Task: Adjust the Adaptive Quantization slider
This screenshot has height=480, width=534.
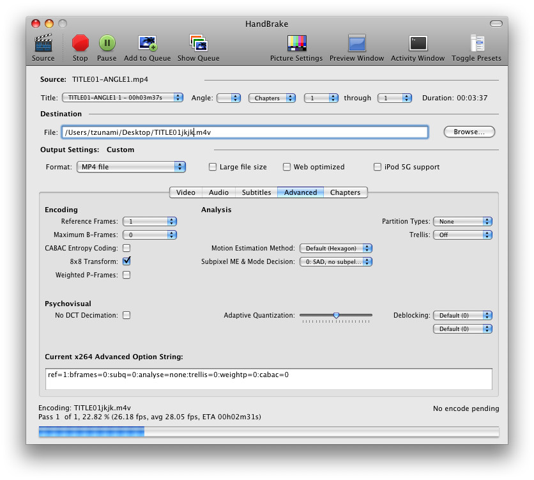Action: [336, 316]
